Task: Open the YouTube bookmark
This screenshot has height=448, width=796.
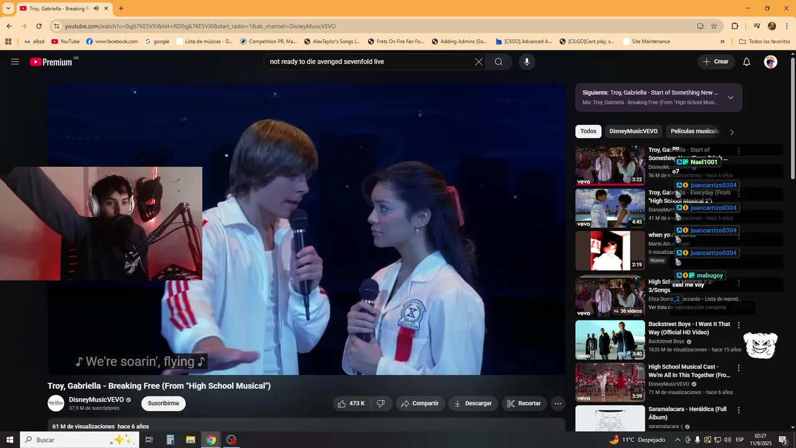Action: point(65,42)
